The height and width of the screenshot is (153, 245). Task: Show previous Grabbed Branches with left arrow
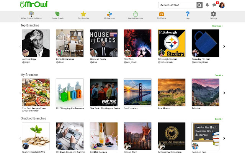click(20, 138)
